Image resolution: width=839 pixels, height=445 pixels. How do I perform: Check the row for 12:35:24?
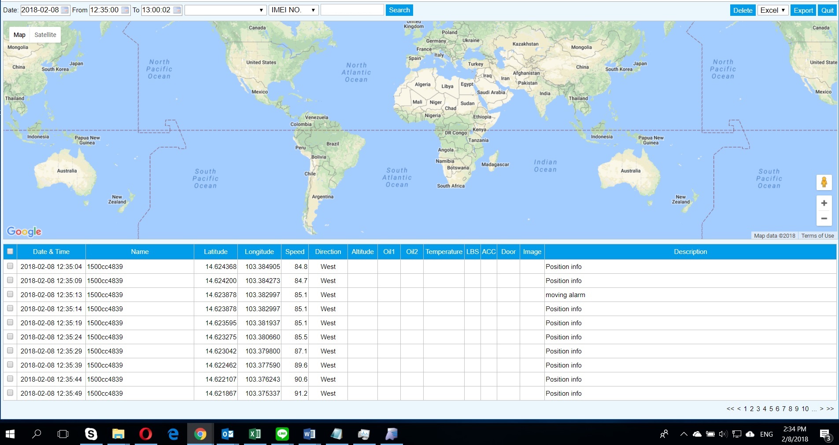click(10, 336)
